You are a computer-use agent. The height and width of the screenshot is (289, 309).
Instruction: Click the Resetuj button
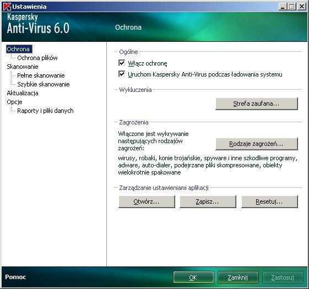click(269, 201)
